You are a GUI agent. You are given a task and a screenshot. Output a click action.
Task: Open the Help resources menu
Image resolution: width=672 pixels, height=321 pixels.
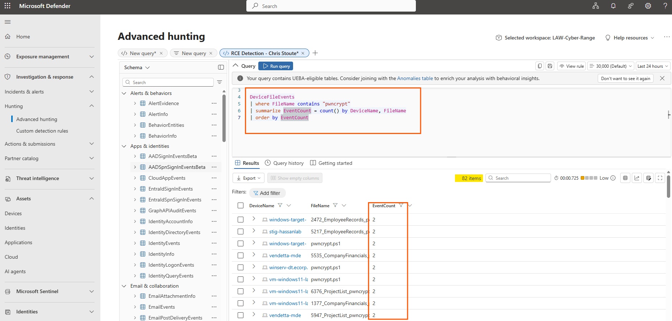[x=630, y=38]
